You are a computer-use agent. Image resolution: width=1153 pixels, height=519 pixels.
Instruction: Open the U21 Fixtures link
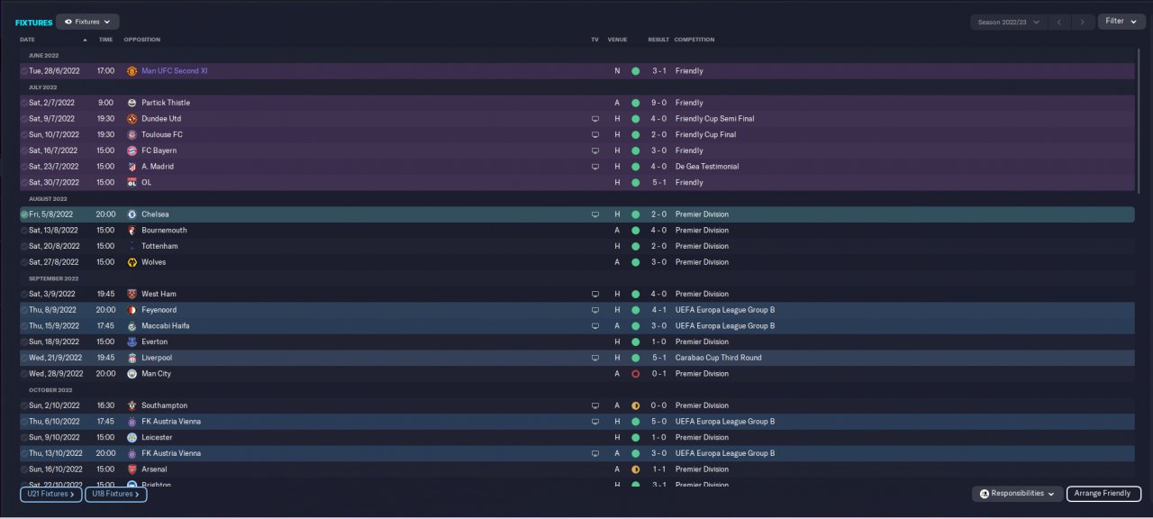click(51, 494)
